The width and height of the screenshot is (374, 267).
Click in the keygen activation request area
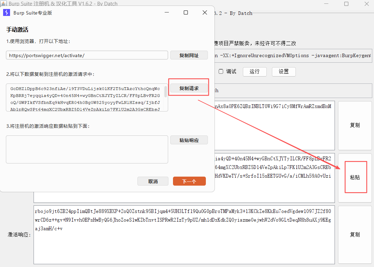pos(275,178)
